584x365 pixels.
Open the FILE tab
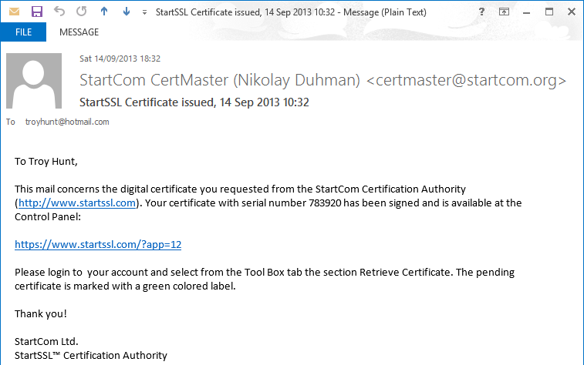[x=23, y=32]
